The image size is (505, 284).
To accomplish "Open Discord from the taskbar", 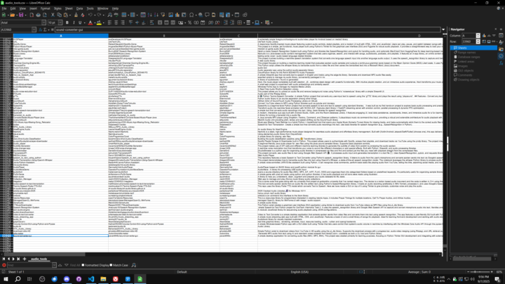I will (x=67, y=279).
